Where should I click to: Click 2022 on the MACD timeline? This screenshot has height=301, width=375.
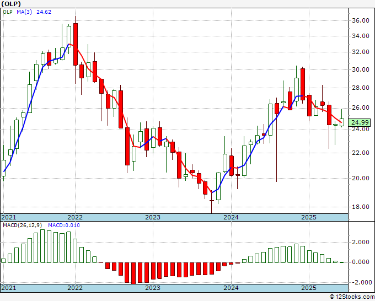click(x=75, y=288)
